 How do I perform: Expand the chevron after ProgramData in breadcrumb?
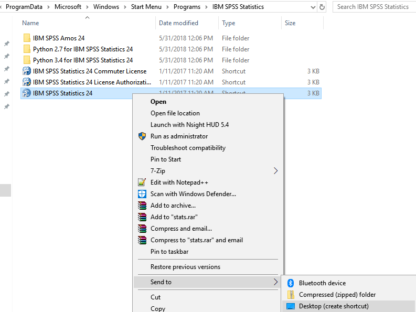[48, 7]
